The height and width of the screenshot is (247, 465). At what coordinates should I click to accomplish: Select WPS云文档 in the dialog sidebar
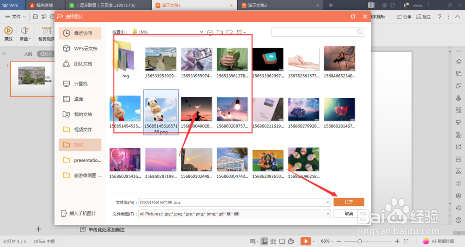point(80,49)
